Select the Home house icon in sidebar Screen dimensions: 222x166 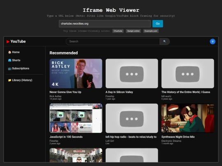9,52
